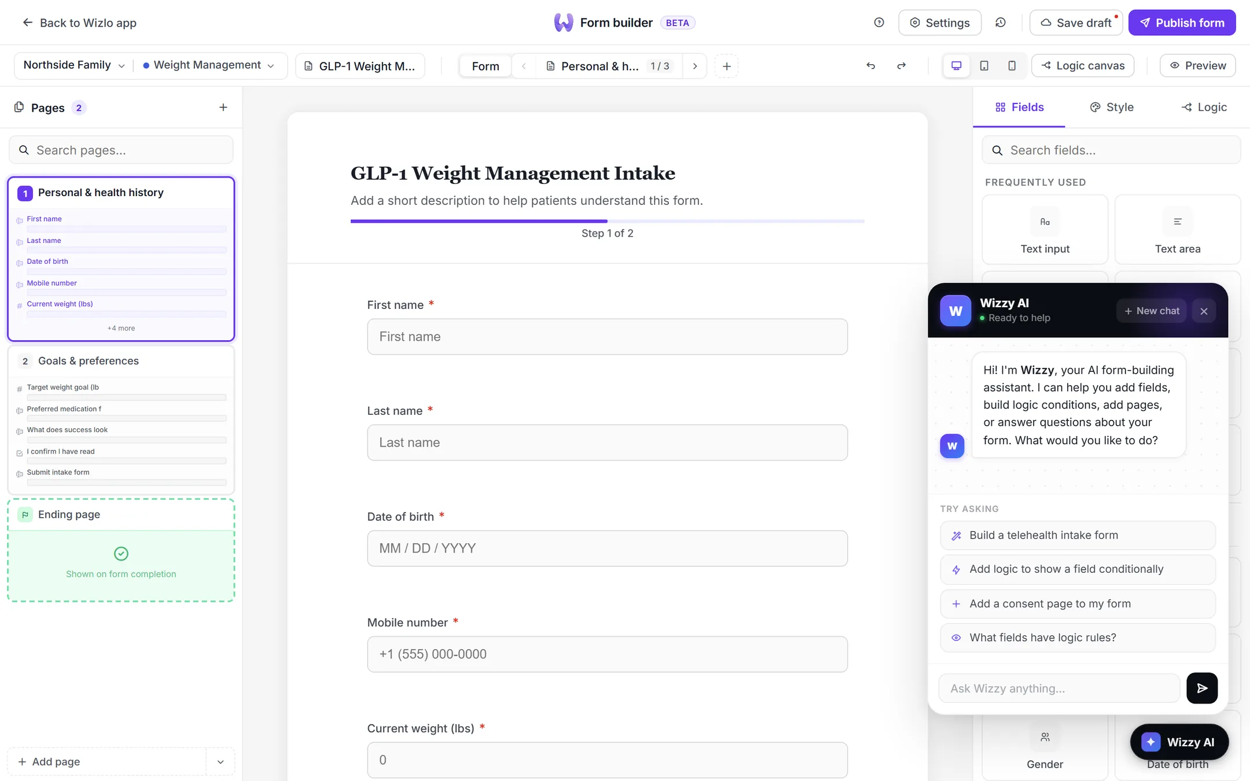Switch to the Fields tab
Image resolution: width=1250 pixels, height=781 pixels.
(1019, 108)
